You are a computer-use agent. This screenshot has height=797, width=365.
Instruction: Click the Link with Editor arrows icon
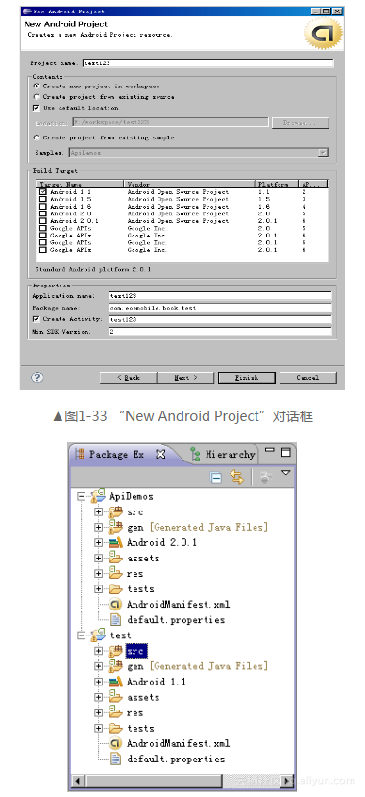tap(237, 477)
